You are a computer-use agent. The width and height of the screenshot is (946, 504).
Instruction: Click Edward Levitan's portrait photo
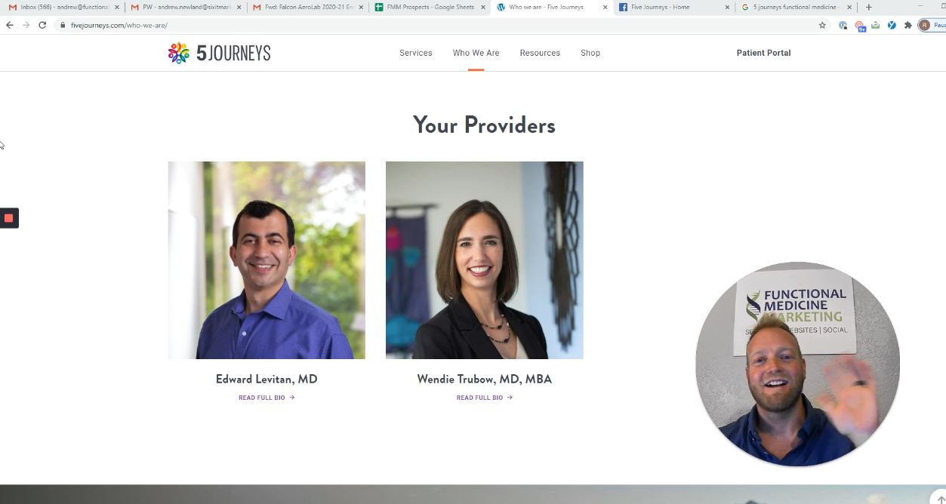coord(267,260)
